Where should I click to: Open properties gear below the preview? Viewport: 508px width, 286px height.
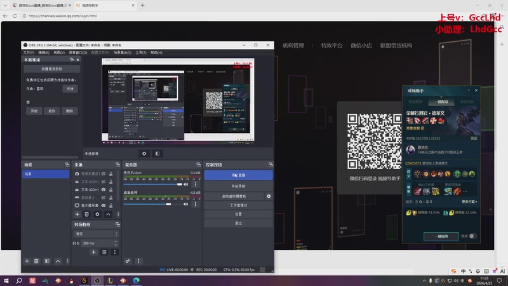(x=144, y=154)
